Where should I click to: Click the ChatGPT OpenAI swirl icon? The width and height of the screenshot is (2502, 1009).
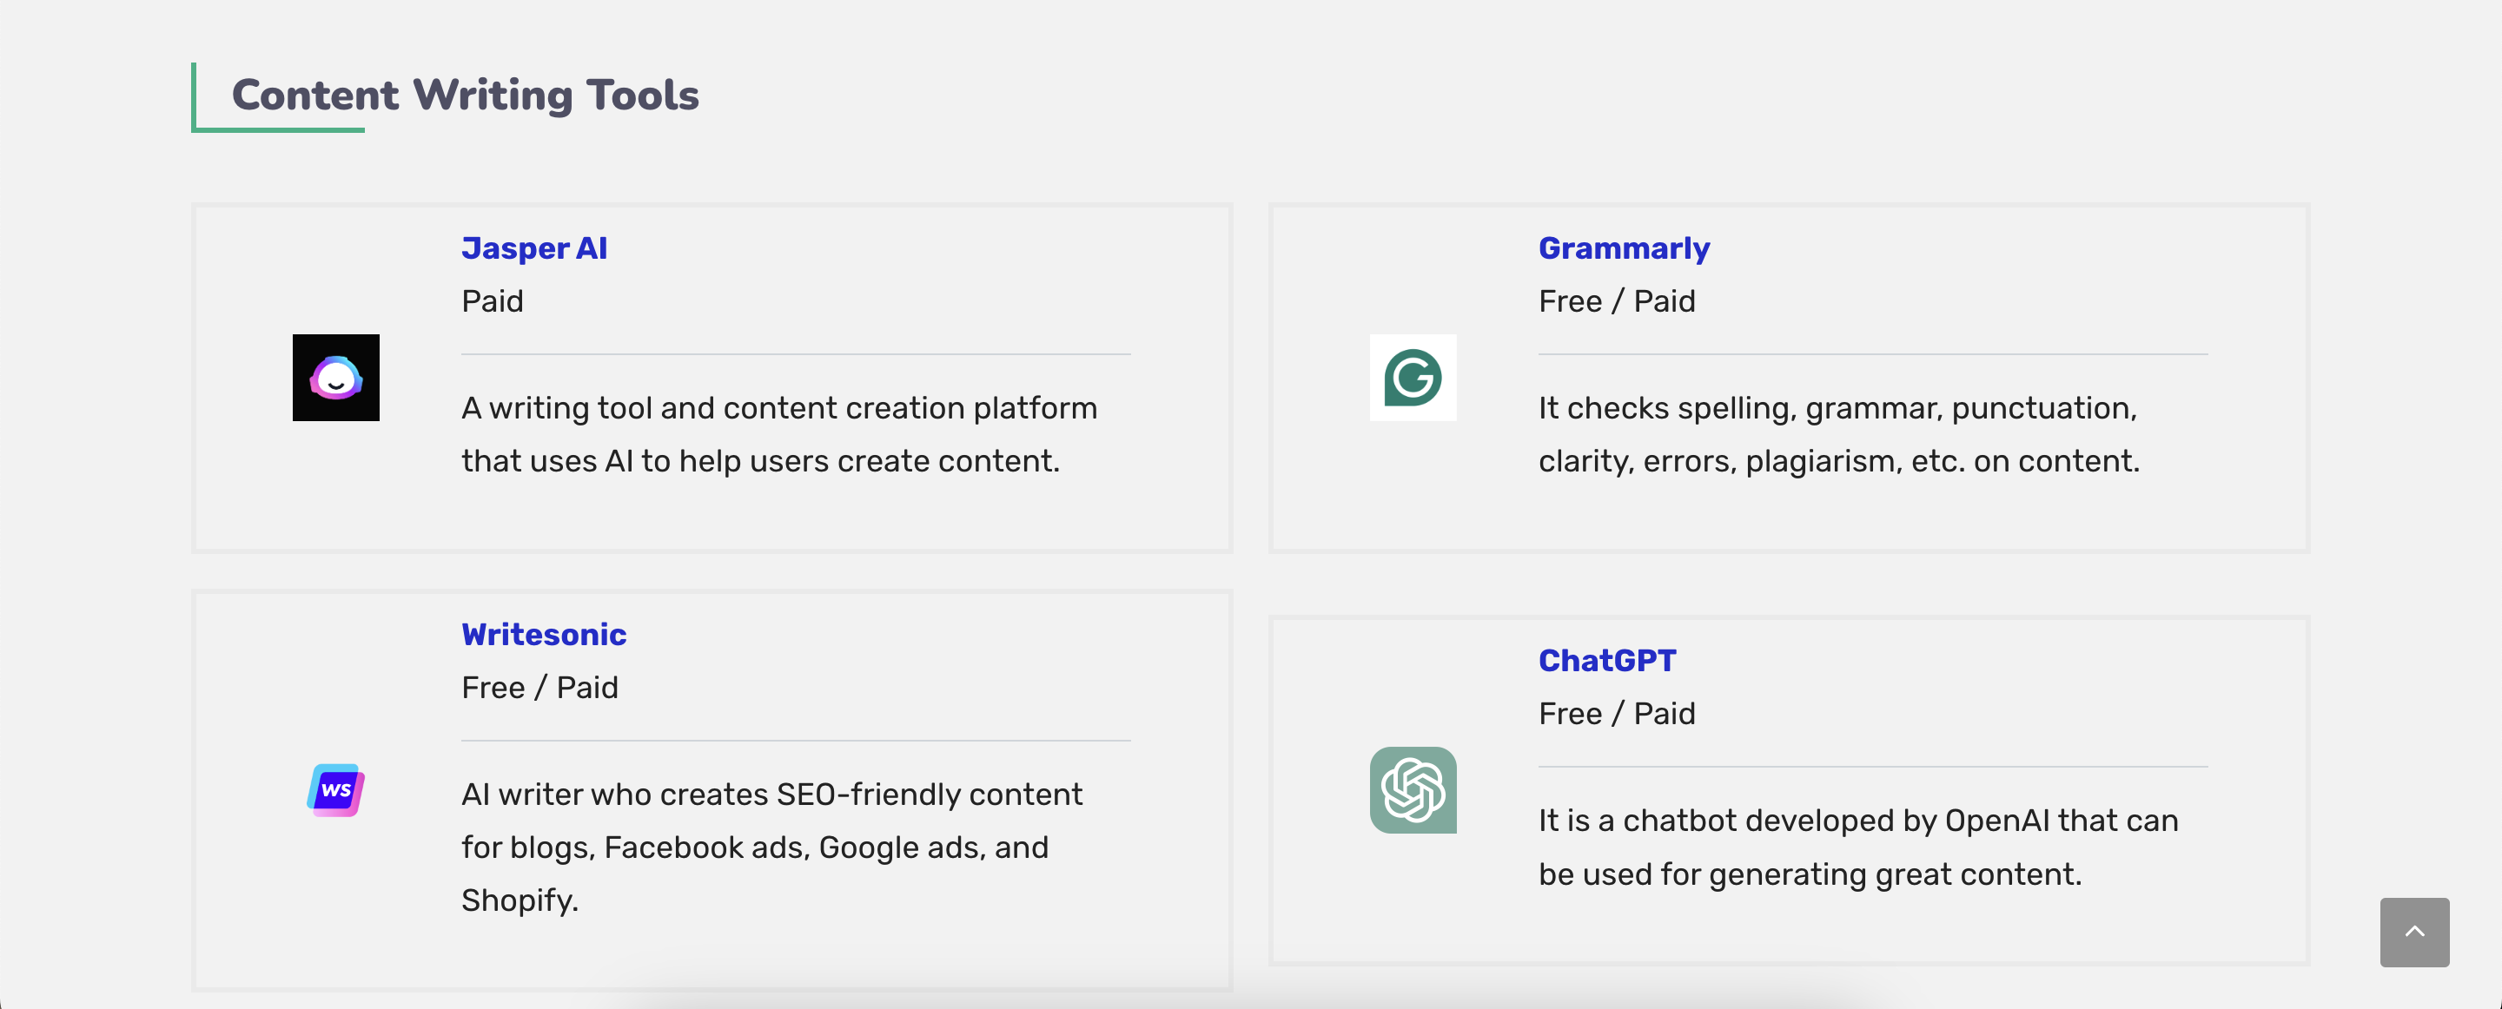1413,790
